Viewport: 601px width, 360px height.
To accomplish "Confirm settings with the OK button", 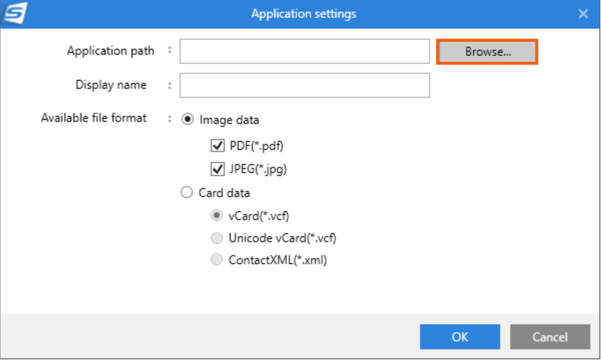I will pyautogui.click(x=459, y=337).
